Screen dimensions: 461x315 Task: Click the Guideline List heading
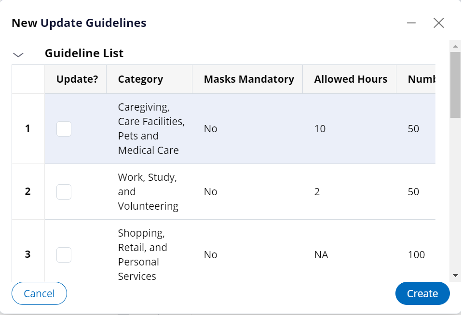tap(84, 53)
